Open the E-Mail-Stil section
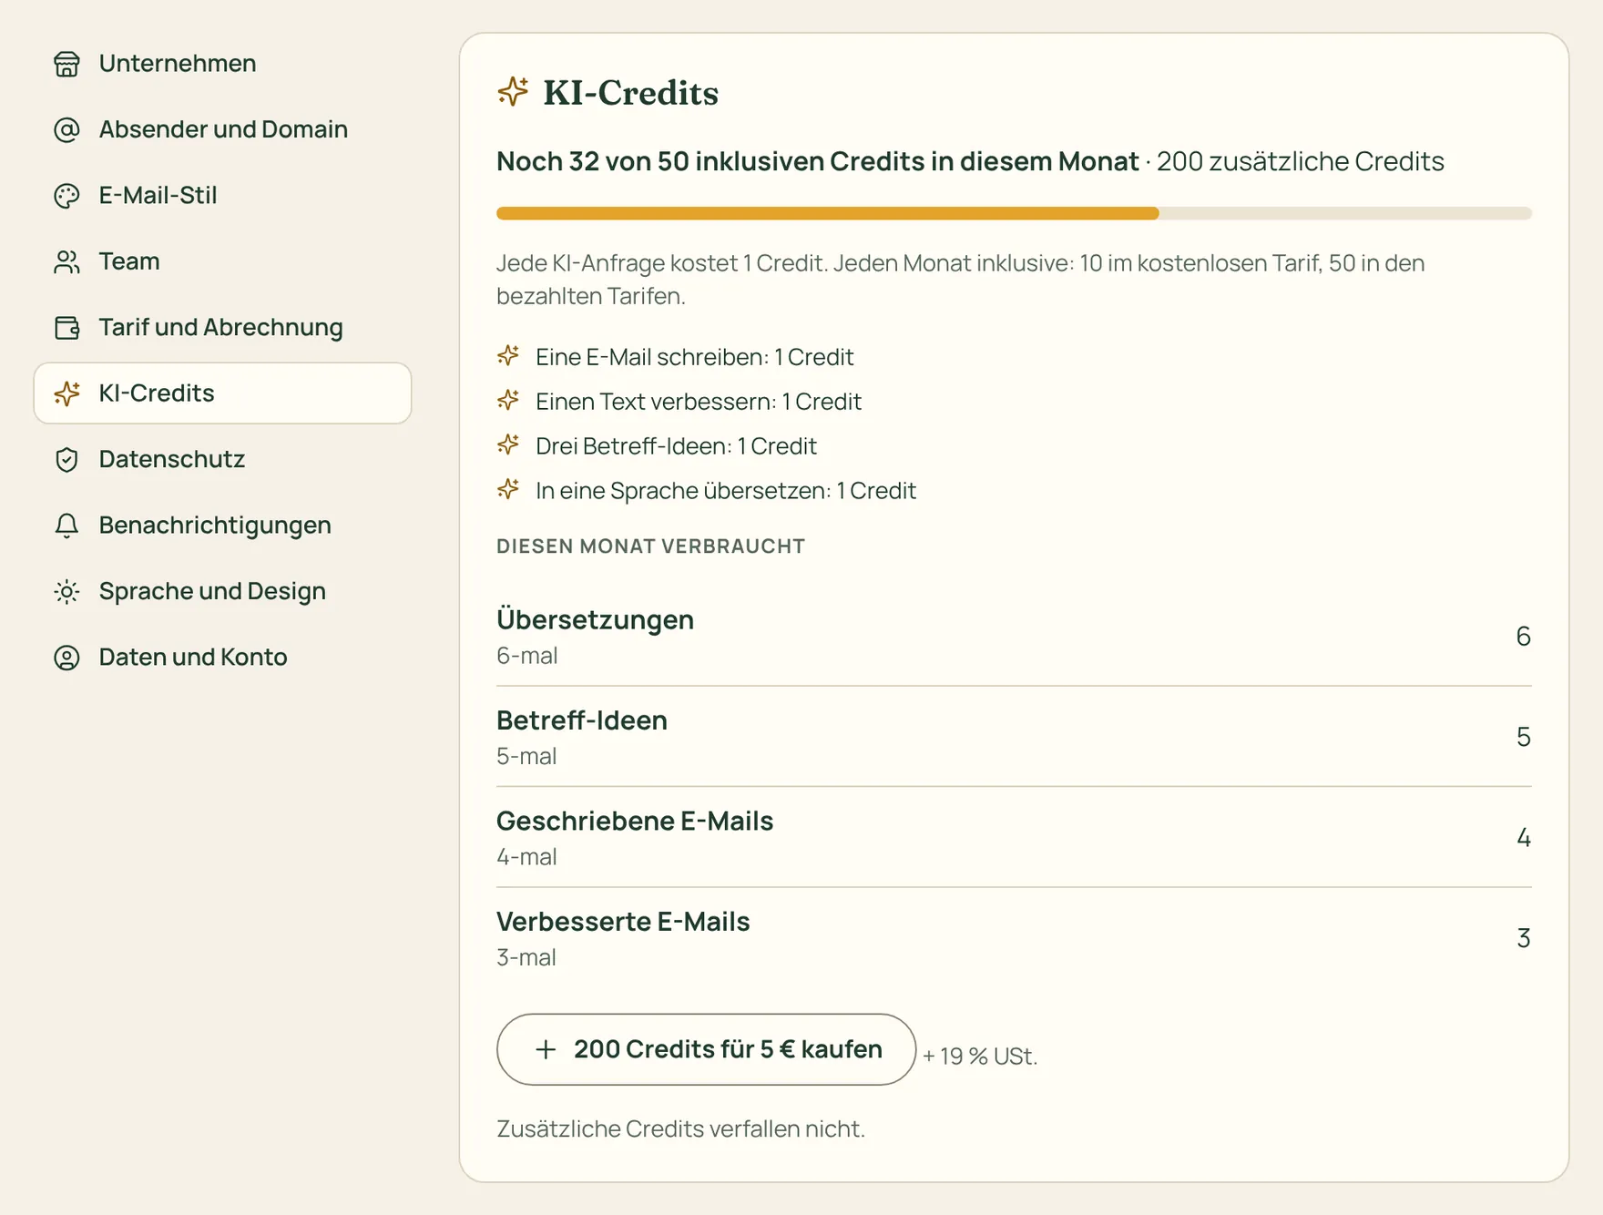This screenshot has height=1215, width=1603. point(223,196)
